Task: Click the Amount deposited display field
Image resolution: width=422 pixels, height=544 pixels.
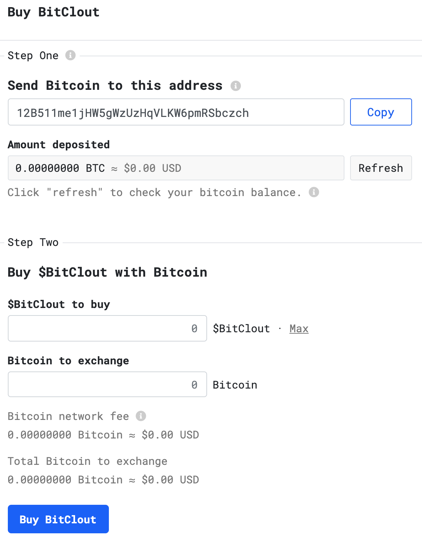Action: tap(176, 168)
